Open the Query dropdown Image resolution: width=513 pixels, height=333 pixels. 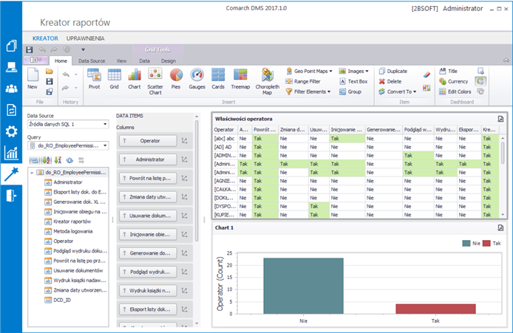(105, 145)
